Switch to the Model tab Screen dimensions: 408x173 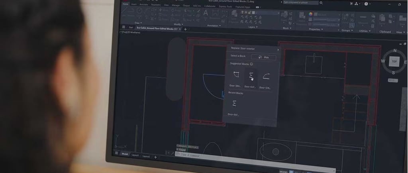(125, 154)
